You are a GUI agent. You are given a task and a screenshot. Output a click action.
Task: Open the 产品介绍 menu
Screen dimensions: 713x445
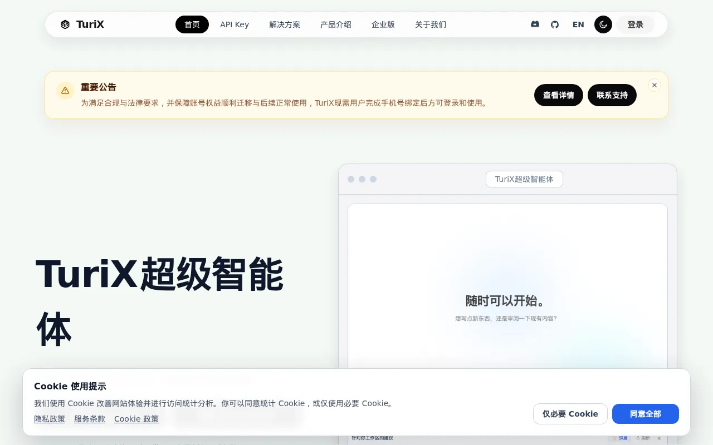pos(336,24)
